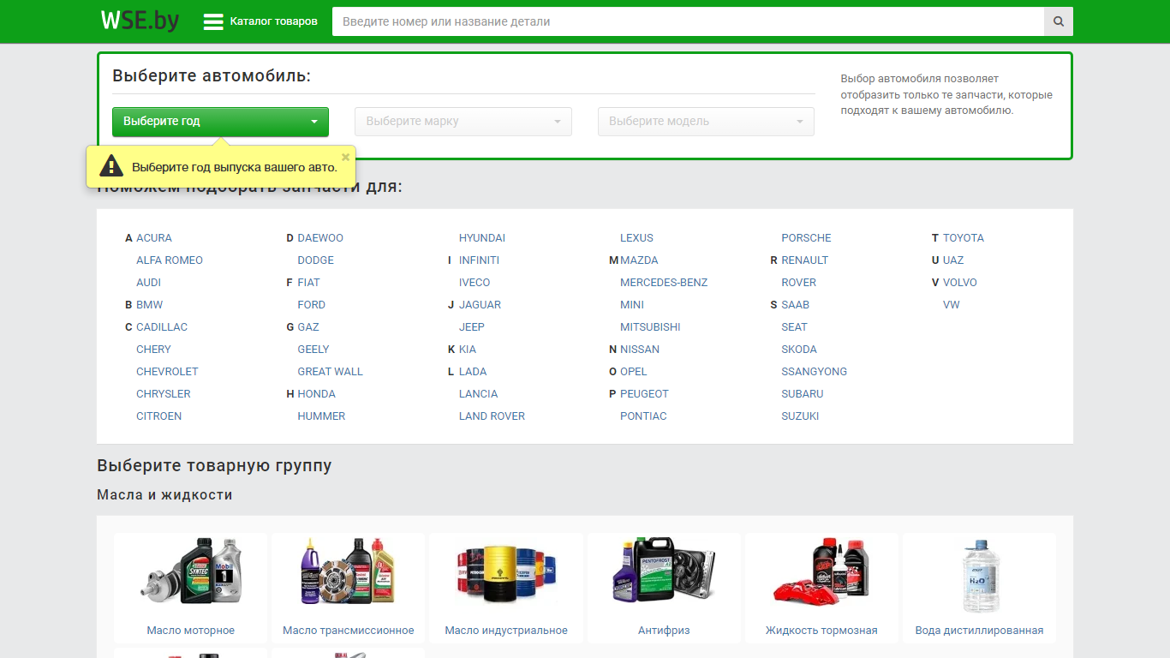Choose GREAT WALL brand
The width and height of the screenshot is (1170, 658).
331,372
